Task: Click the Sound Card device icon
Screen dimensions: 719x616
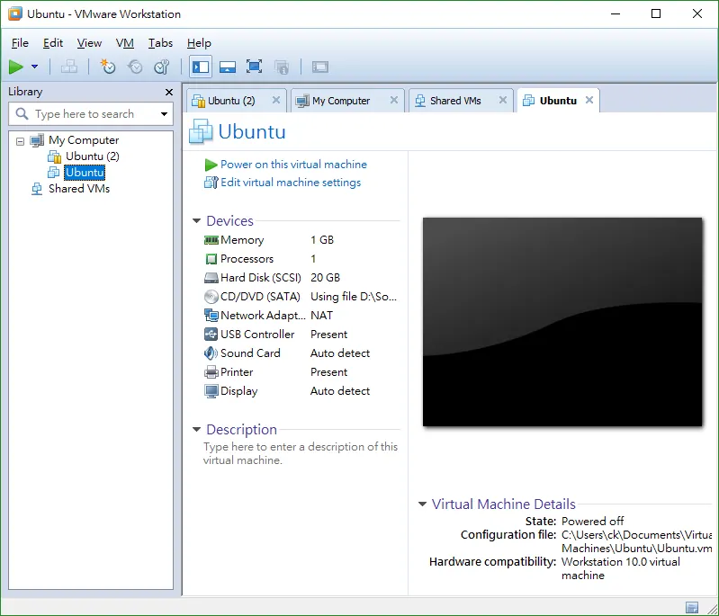Action: pos(211,353)
